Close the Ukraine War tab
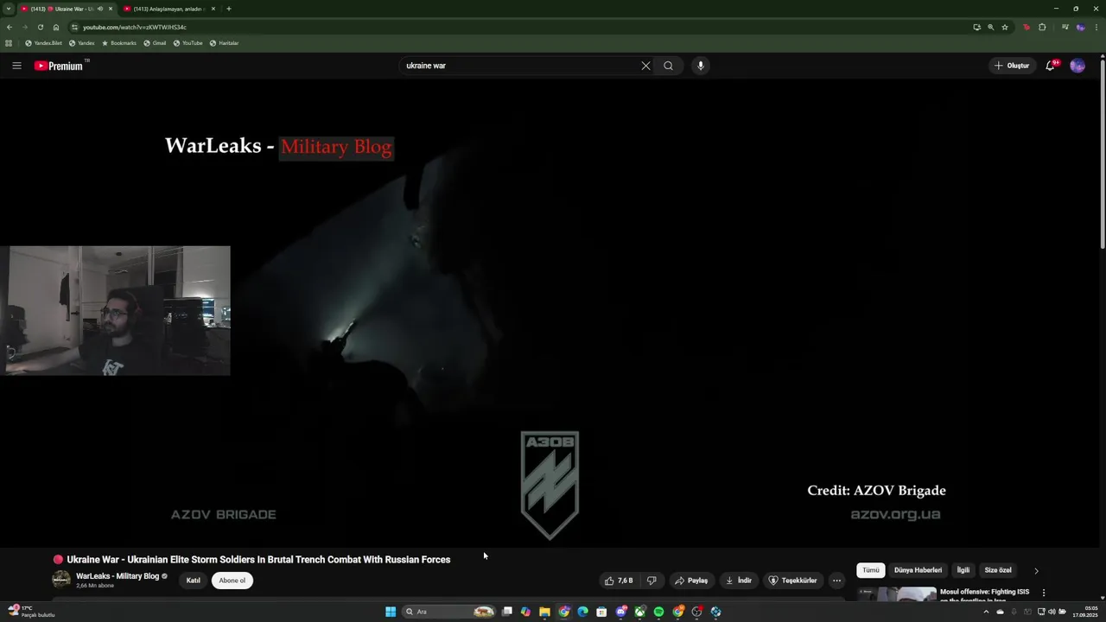This screenshot has width=1106, height=622. (110, 9)
